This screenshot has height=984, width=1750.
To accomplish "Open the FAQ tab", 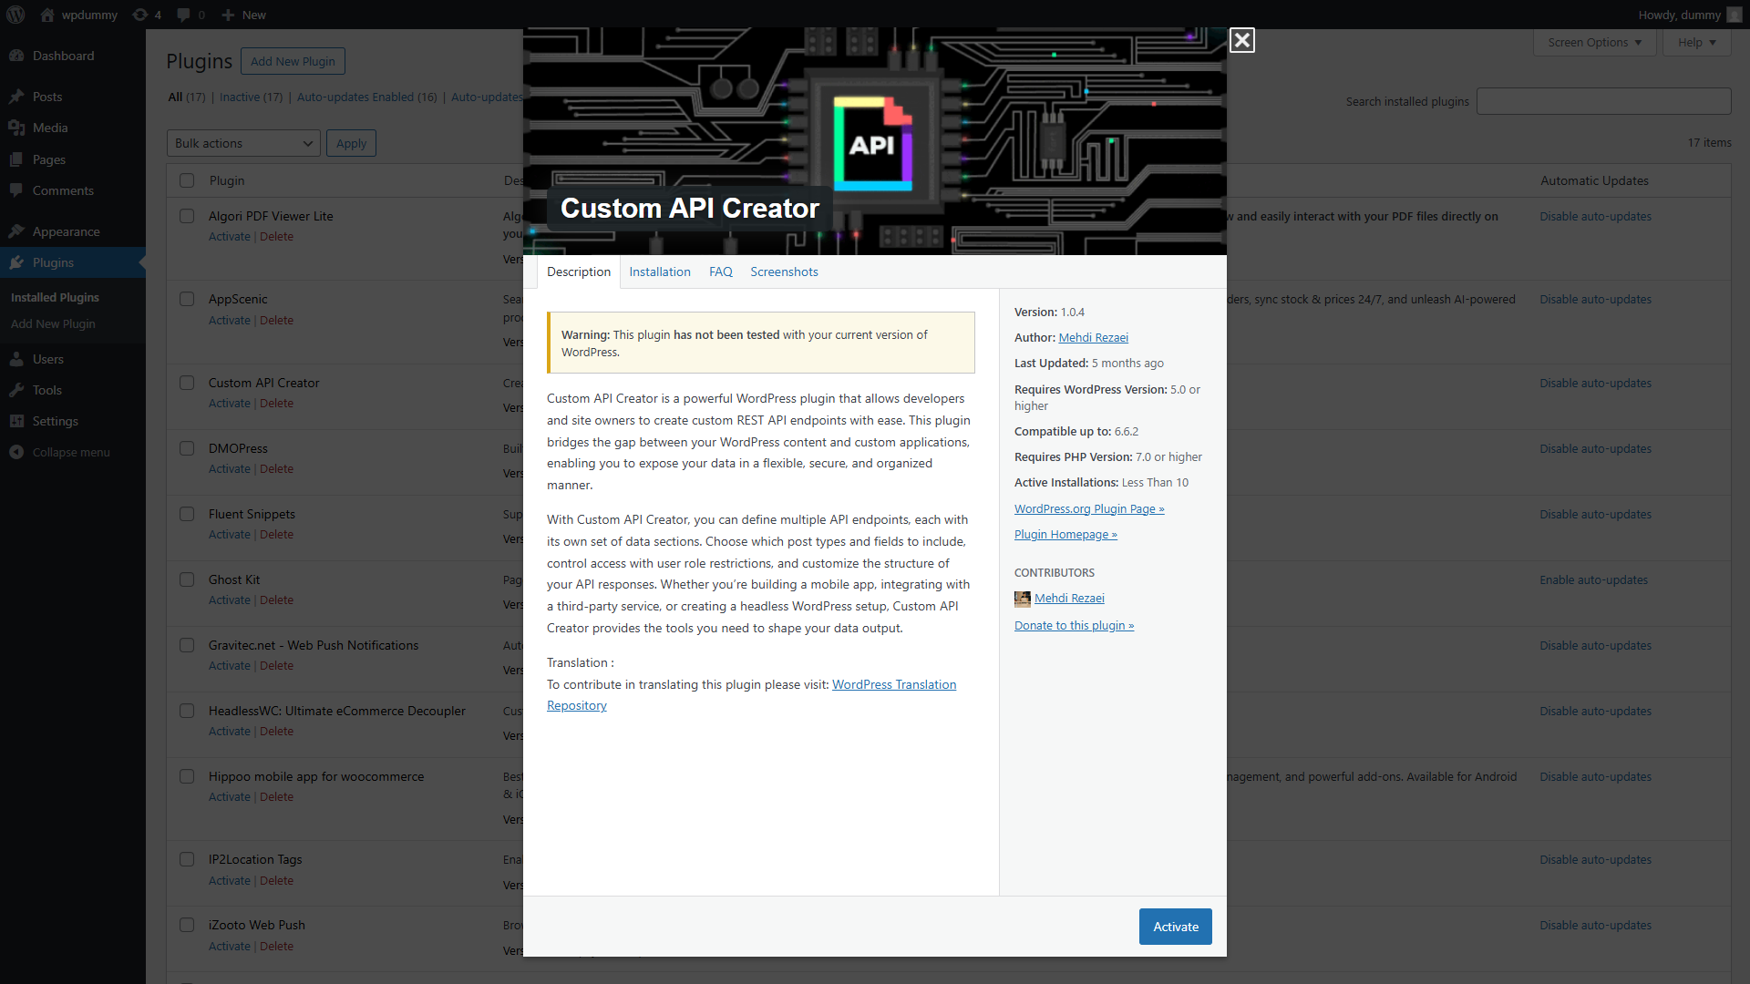I will (x=721, y=272).
